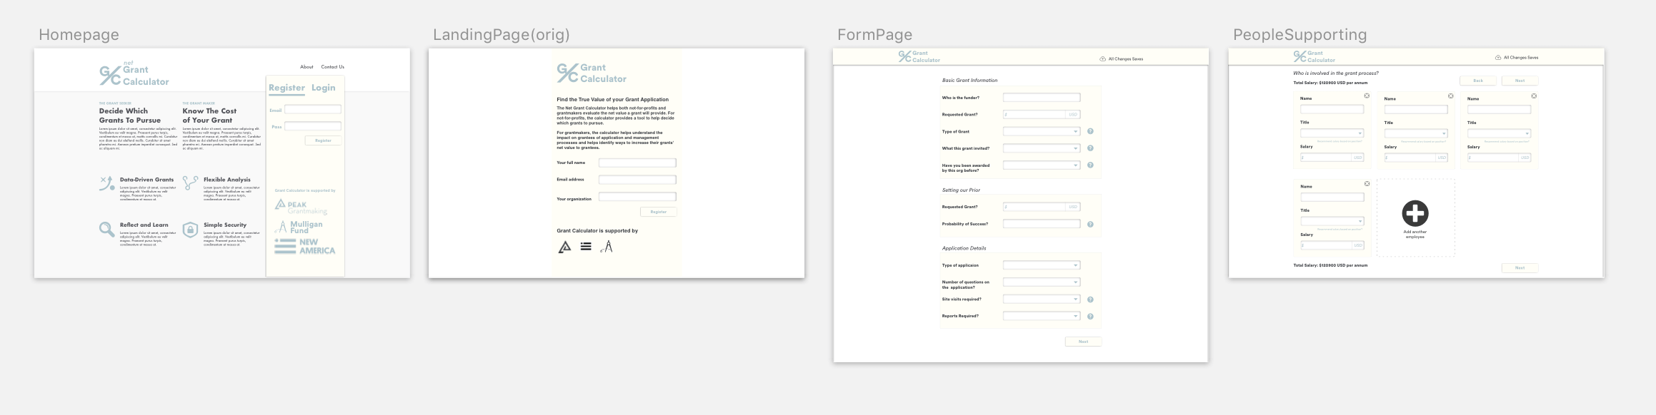Image resolution: width=1656 pixels, height=415 pixels.
Task: Select the Register tab on Homepage
Action: tap(286, 88)
